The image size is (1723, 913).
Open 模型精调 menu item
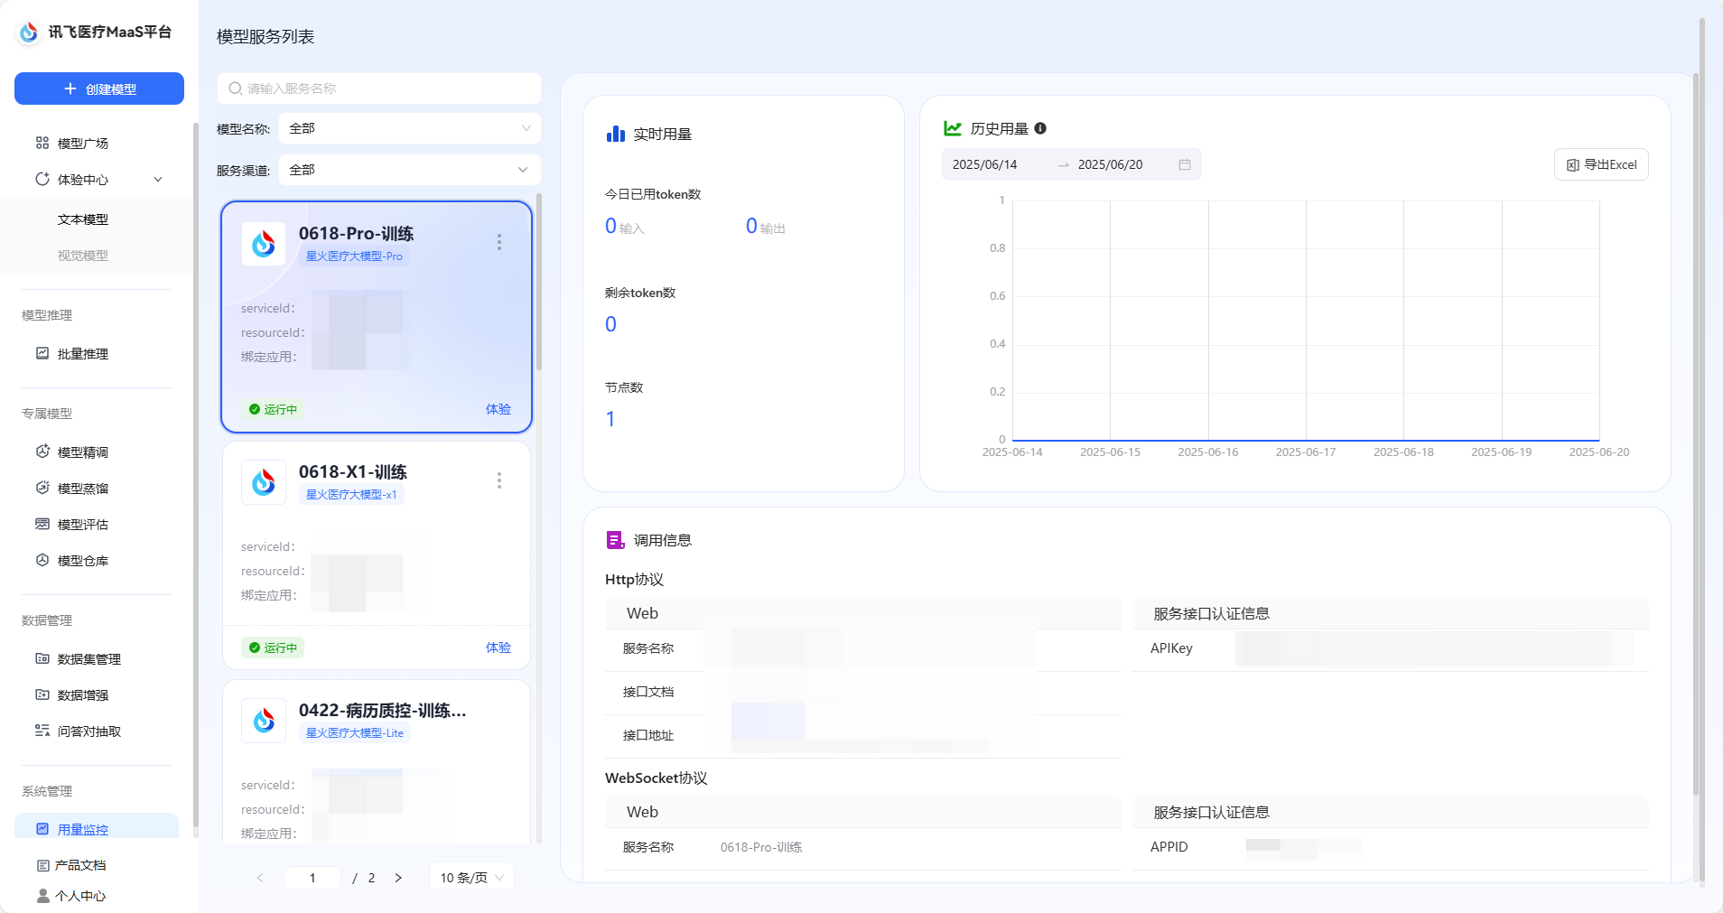point(82,452)
